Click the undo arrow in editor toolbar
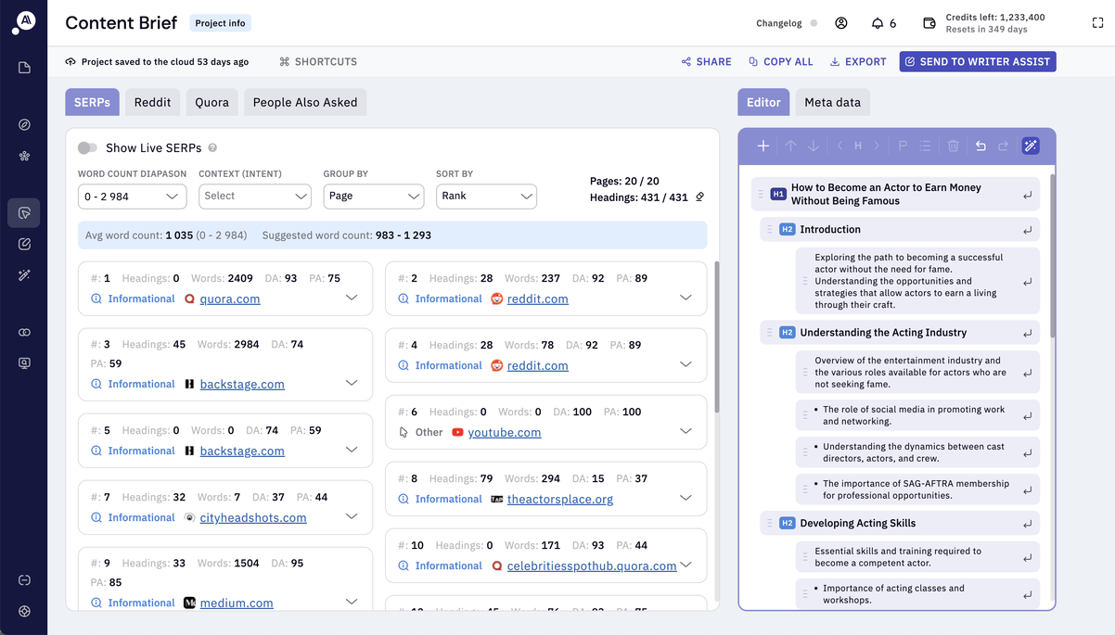The width and height of the screenshot is (1115, 635). click(x=980, y=146)
